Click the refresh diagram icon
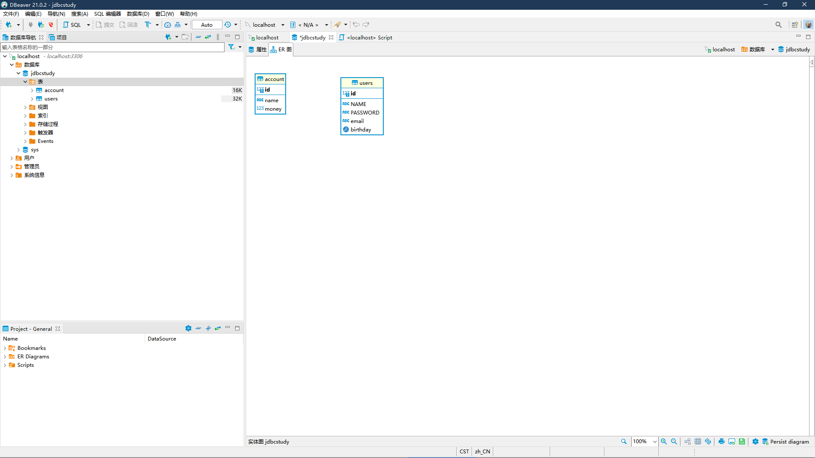 pyautogui.click(x=708, y=441)
